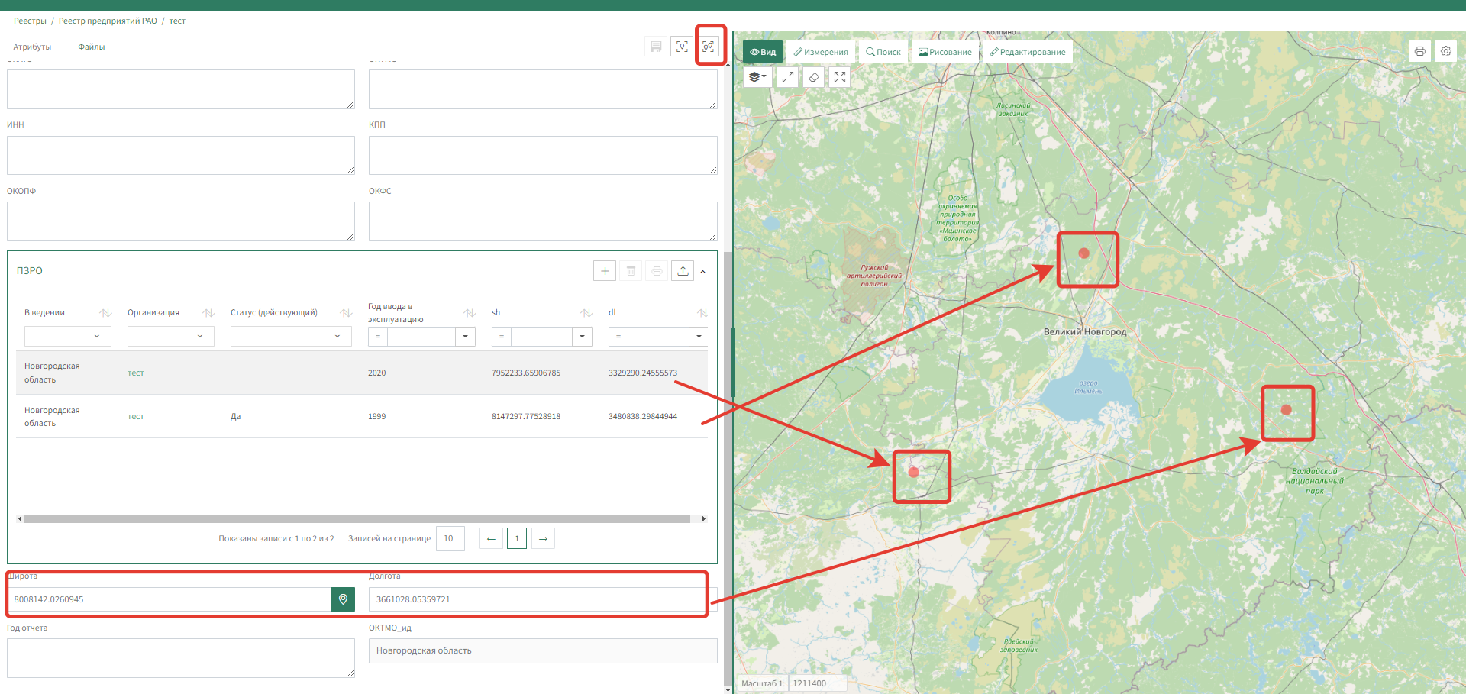The image size is (1466, 694).
Task: Click the expand diagonal arrows map icon
Action: tap(787, 77)
